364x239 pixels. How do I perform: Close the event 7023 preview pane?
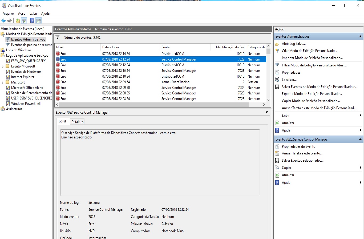click(267, 112)
